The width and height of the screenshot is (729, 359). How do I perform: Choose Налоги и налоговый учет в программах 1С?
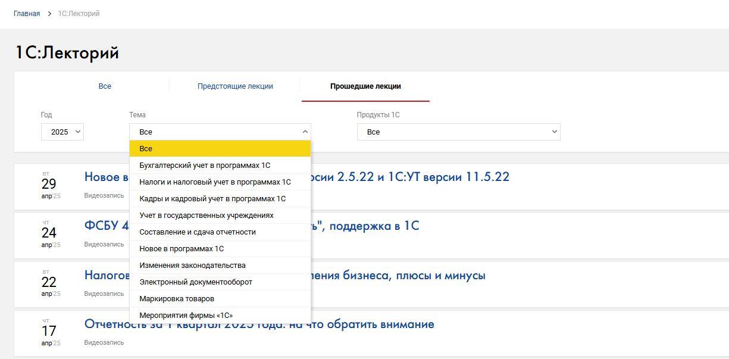coord(220,182)
